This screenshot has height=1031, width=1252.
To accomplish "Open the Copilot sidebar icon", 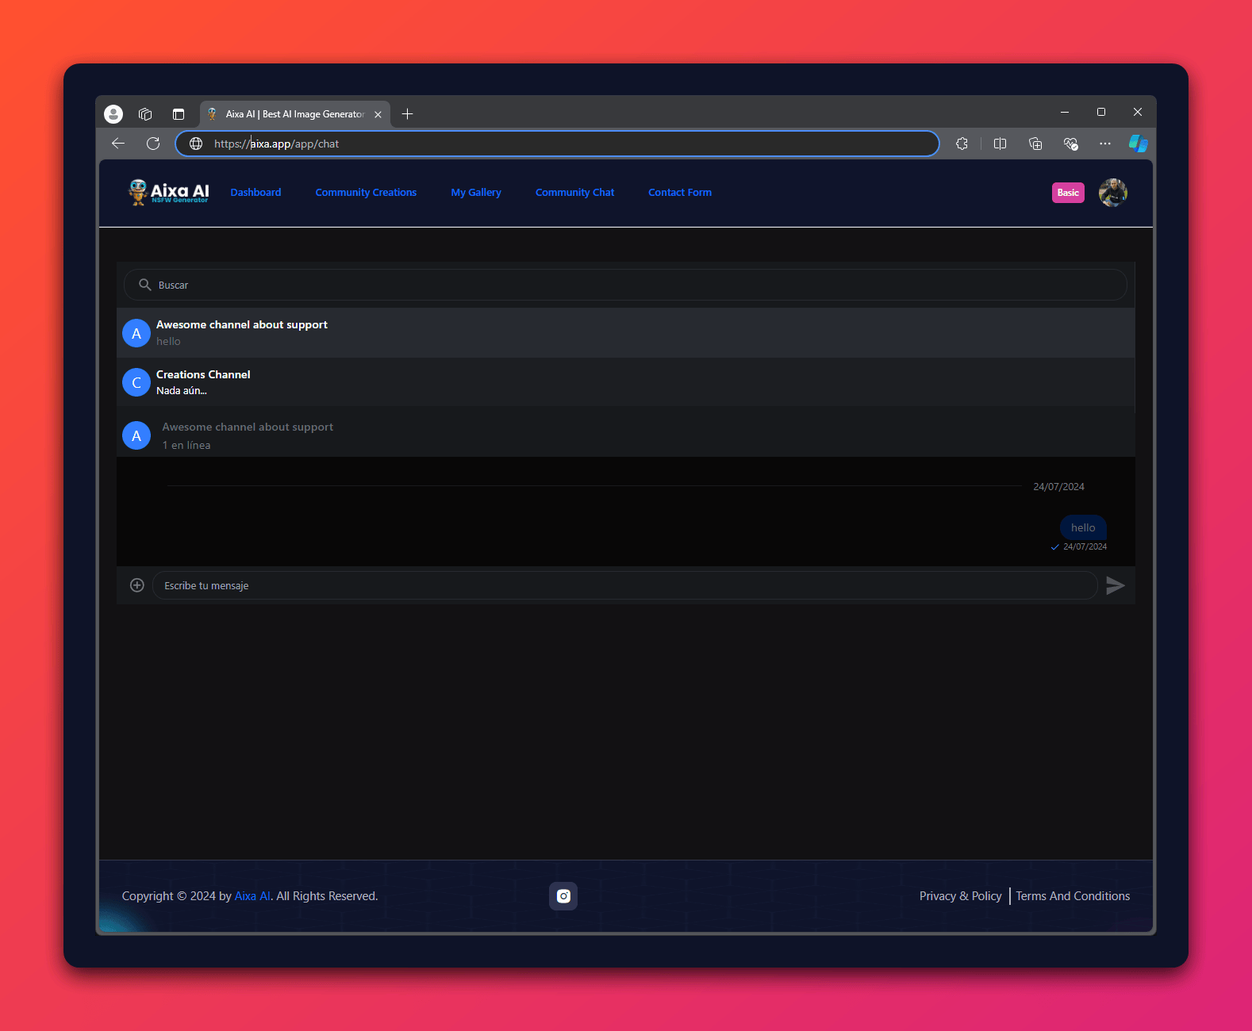I will coord(1139,144).
